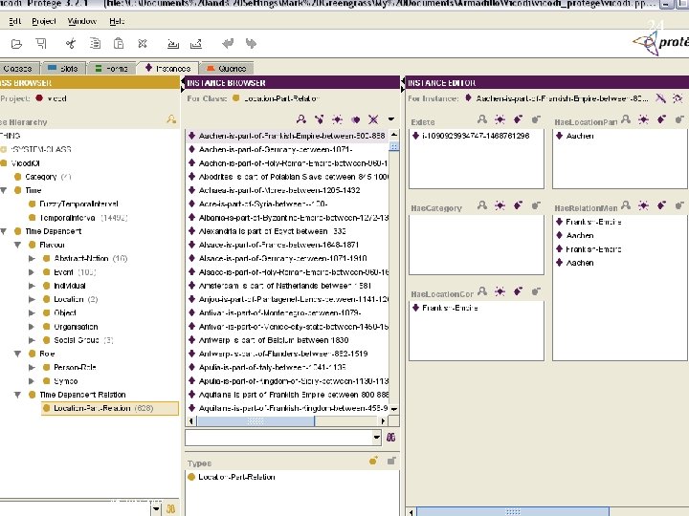The height and width of the screenshot is (516, 689).
Task: Click the binoculars search icon in Instance Browser
Action: point(390,437)
